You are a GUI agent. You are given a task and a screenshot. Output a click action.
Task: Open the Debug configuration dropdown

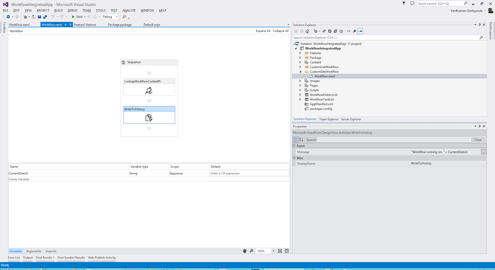[x=117, y=17]
